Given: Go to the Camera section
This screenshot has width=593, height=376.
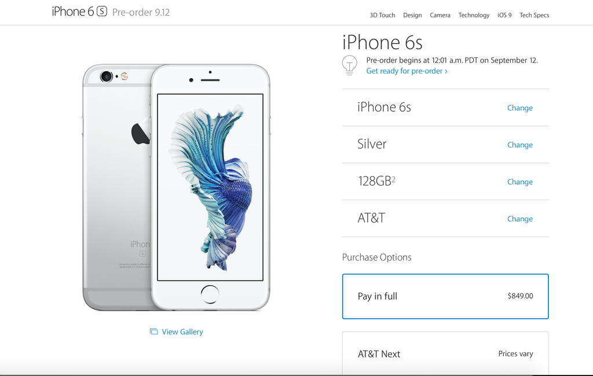Looking at the screenshot, I should click(440, 15).
